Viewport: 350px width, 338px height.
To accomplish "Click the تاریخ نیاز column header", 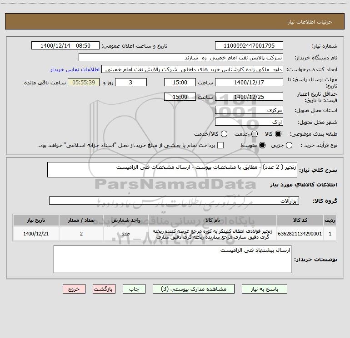I will [x=36, y=220].
